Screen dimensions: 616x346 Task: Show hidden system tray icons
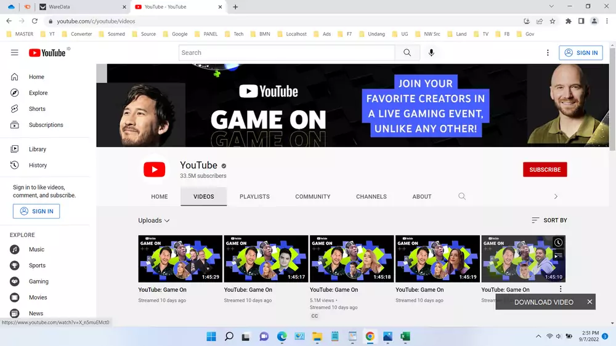click(538, 336)
